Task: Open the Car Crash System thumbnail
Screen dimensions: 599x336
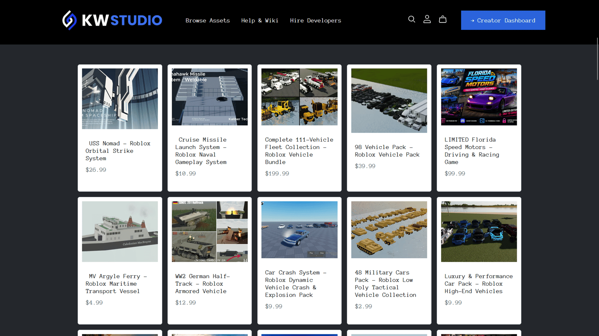Action: coord(299,230)
